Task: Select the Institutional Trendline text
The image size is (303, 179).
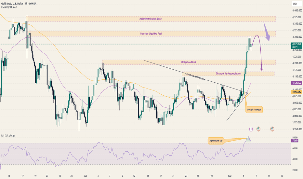Action: click(x=196, y=76)
